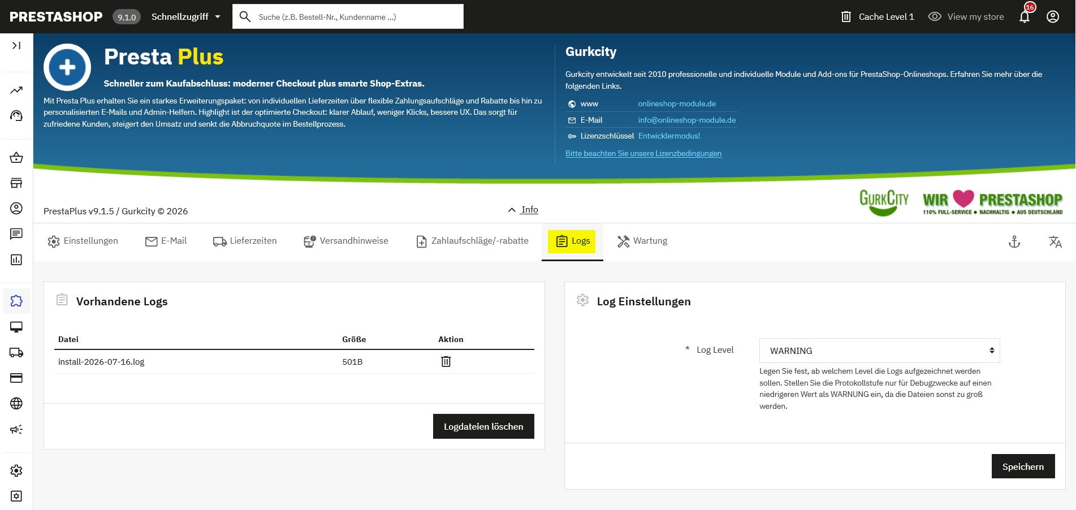Open Catalog via the storefront sidebar icon
The width and height of the screenshot is (1076, 510).
(x=16, y=183)
